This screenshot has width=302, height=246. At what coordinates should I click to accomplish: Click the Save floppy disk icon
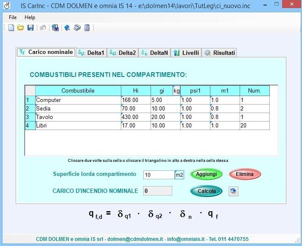(x=30, y=28)
